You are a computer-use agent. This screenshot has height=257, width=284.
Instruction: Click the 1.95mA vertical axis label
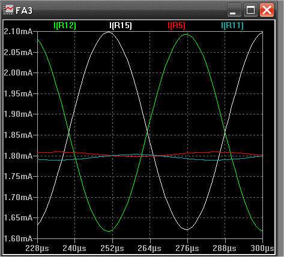(18, 93)
